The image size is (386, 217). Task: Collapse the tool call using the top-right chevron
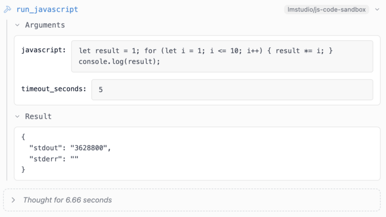(x=377, y=9)
